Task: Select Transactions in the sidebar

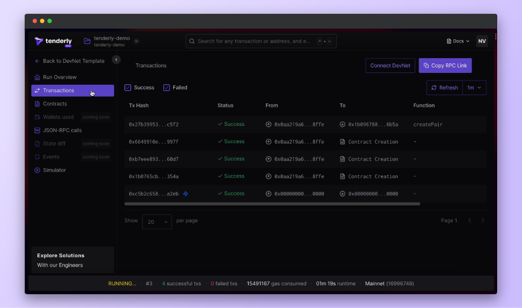Action: (x=72, y=91)
